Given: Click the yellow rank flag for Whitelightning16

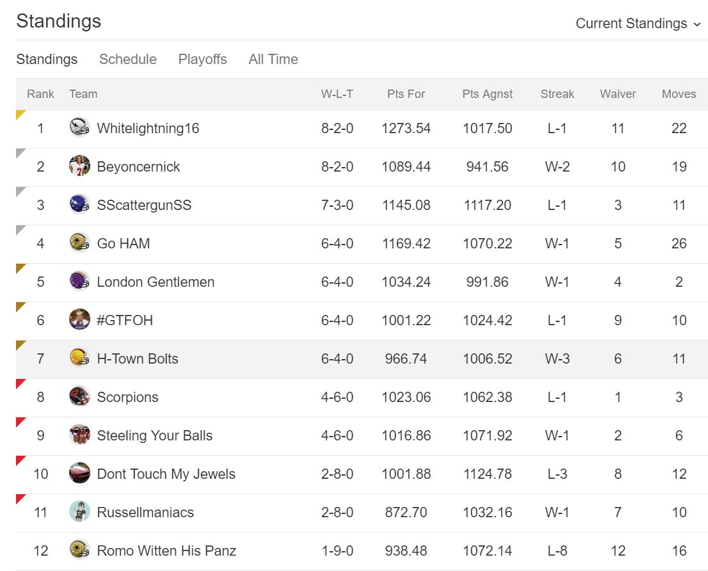Looking at the screenshot, I should coord(20,114).
